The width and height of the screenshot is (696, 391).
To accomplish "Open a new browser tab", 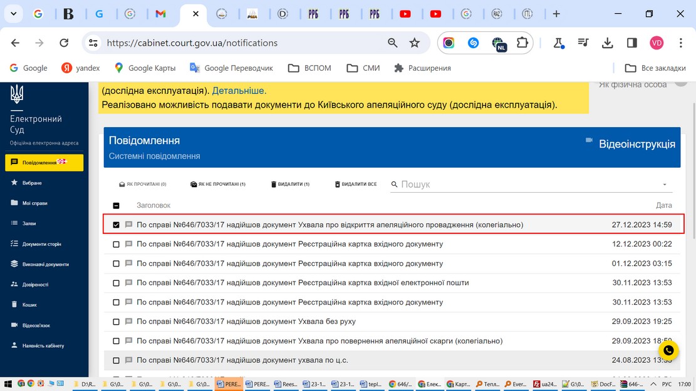I will [x=556, y=14].
